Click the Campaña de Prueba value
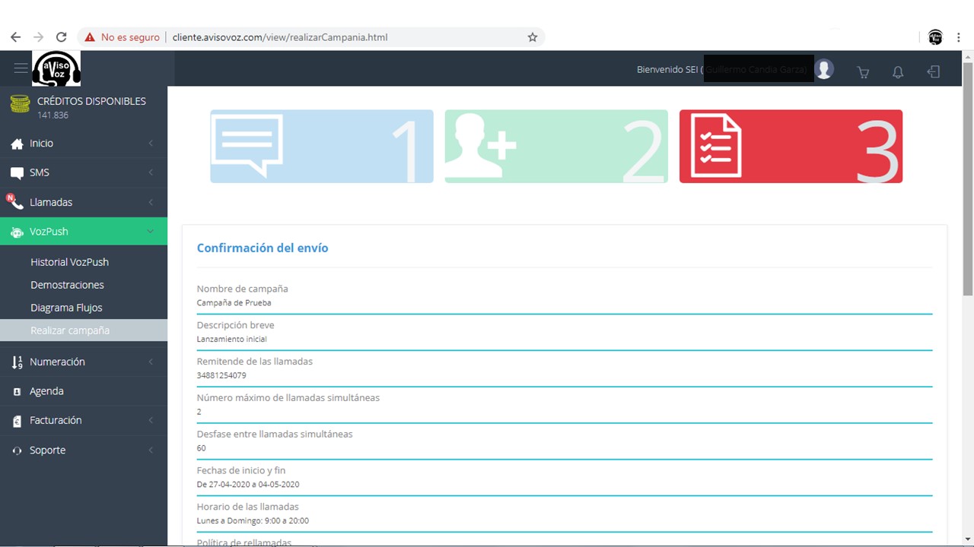The width and height of the screenshot is (974, 547). 234,302
